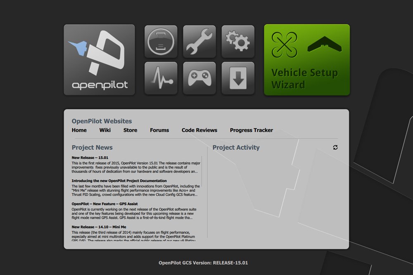Refresh the Project Activity feed
The height and width of the screenshot is (275, 413).
(x=335, y=148)
